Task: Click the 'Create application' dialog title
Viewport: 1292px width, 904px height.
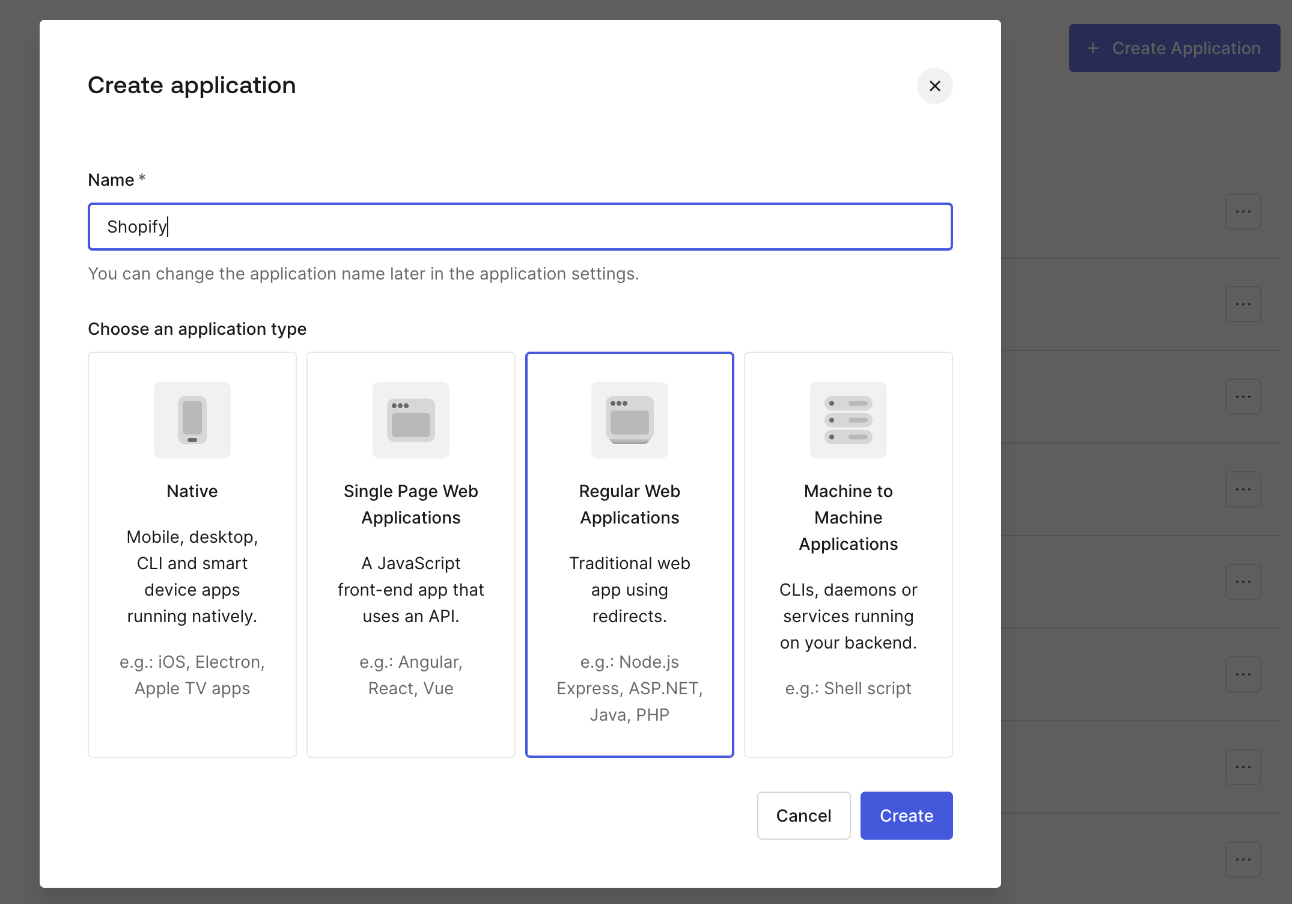Action: click(x=192, y=85)
